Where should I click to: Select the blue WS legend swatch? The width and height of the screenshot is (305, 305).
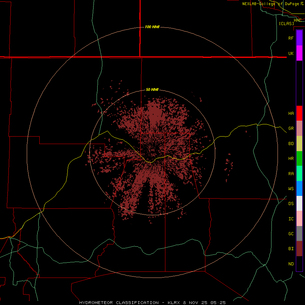(x=299, y=188)
